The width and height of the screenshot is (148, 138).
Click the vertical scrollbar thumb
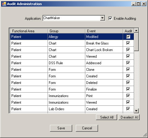coord(136,42)
